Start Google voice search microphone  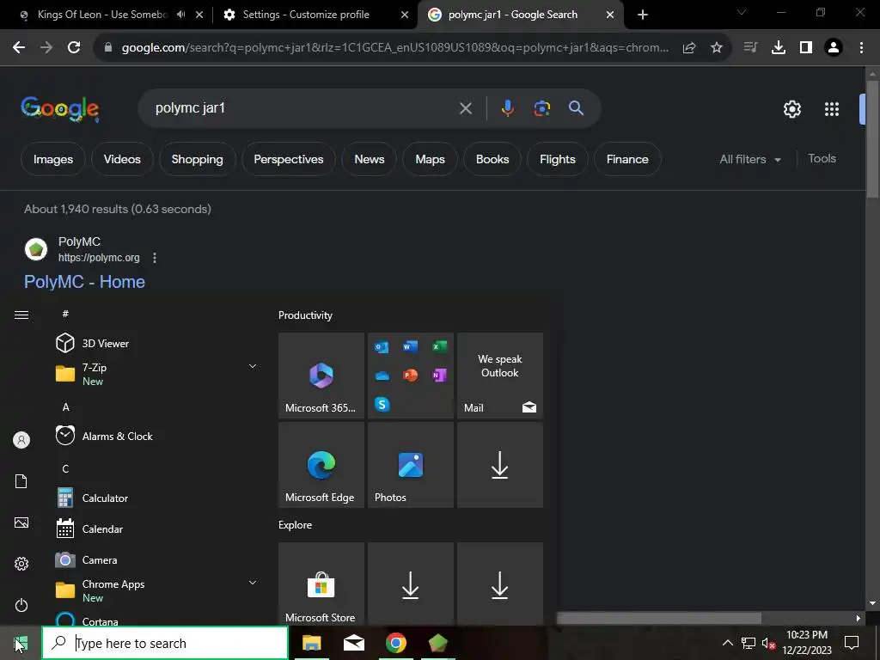pyautogui.click(x=507, y=108)
